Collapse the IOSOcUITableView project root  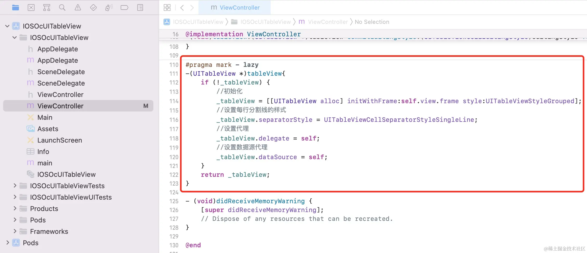(x=7, y=26)
